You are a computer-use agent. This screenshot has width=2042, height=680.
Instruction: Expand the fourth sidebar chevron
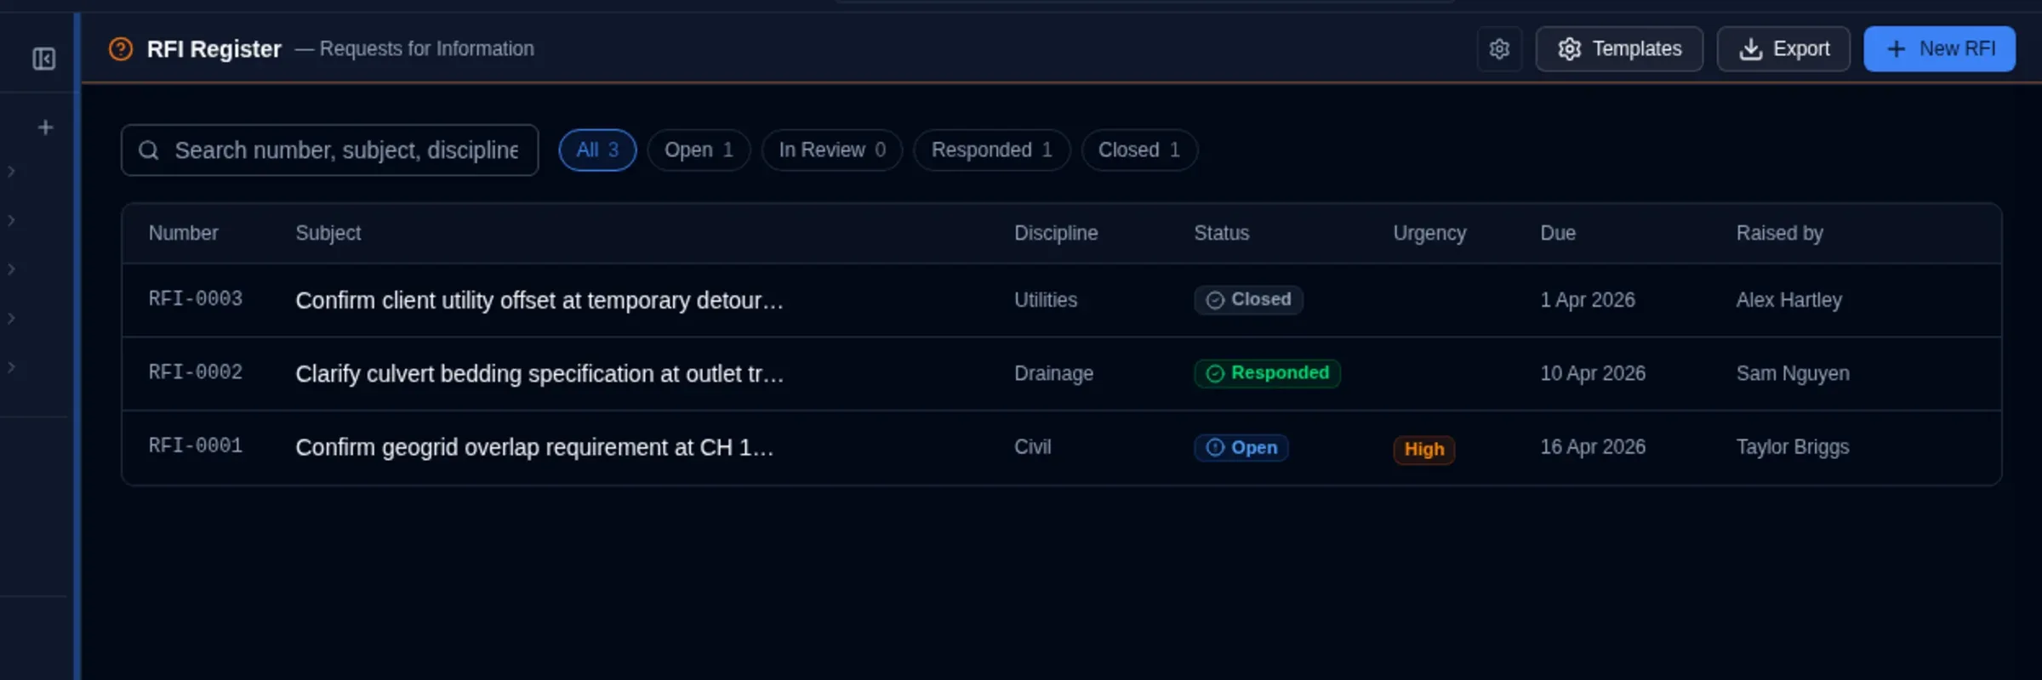coord(11,319)
